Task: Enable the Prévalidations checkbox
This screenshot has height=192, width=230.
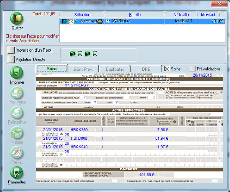Action: click(193, 69)
